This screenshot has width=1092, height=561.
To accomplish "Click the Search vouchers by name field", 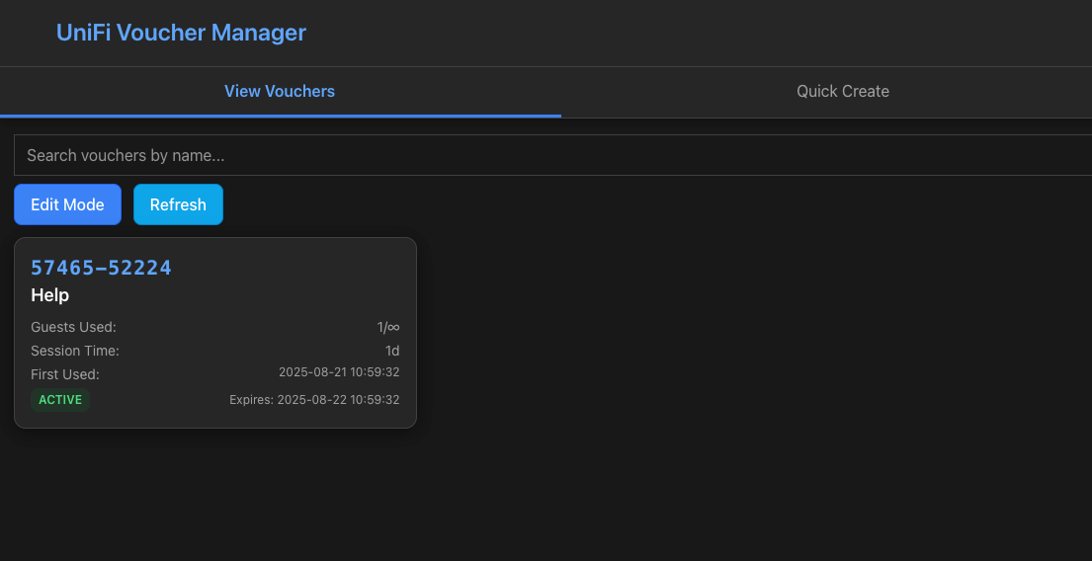I will click(553, 155).
